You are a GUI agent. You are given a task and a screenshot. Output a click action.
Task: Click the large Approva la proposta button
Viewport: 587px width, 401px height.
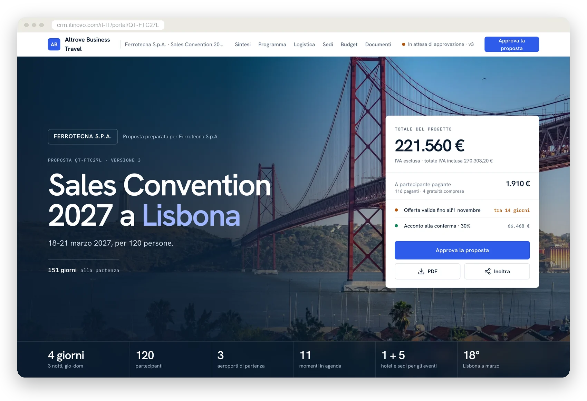462,250
